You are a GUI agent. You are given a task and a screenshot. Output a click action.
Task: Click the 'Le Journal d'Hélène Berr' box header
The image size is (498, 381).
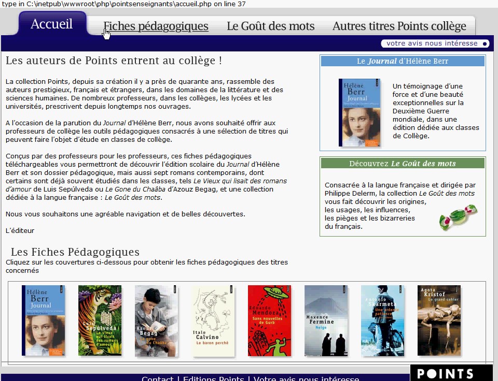403,61
